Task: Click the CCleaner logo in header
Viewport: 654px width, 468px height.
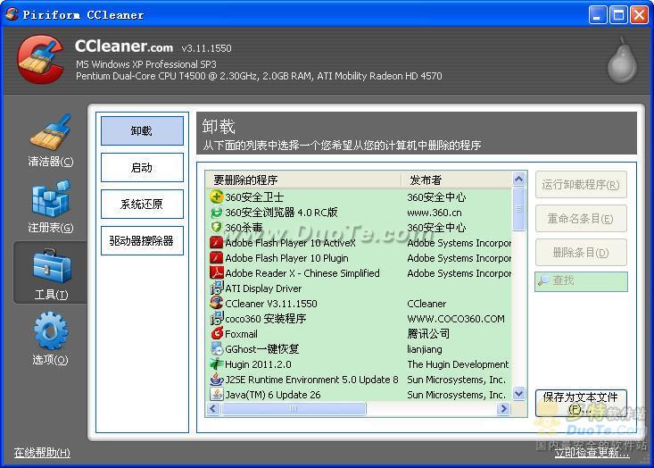Action: (40, 59)
